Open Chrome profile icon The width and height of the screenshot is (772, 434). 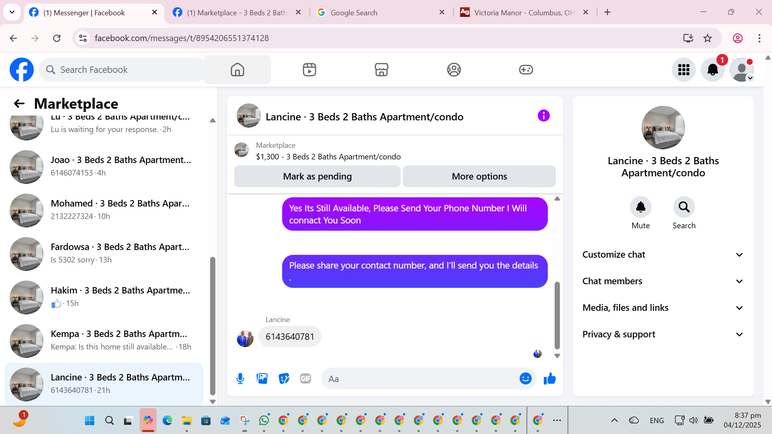pos(737,38)
